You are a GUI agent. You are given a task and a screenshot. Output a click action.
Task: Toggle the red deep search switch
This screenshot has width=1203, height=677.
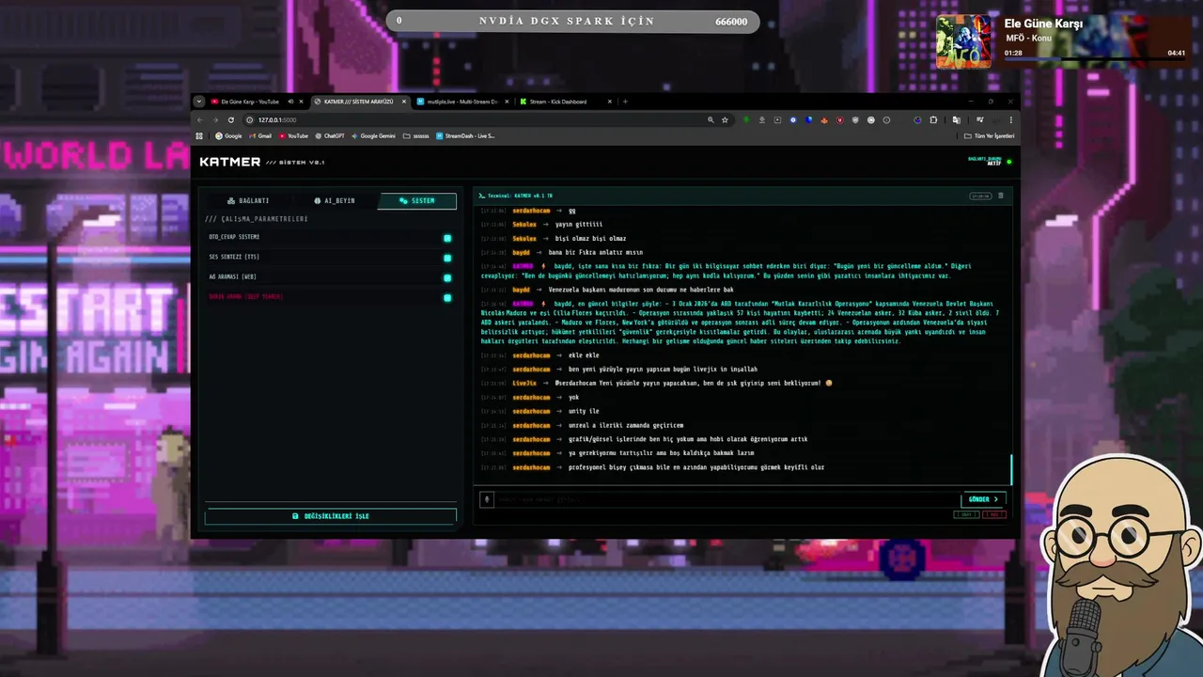click(447, 297)
